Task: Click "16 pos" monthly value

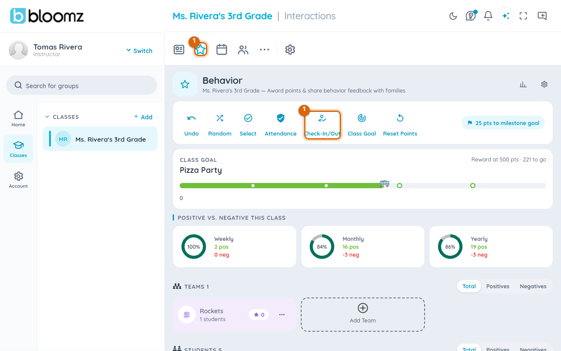Action: pyautogui.click(x=351, y=247)
